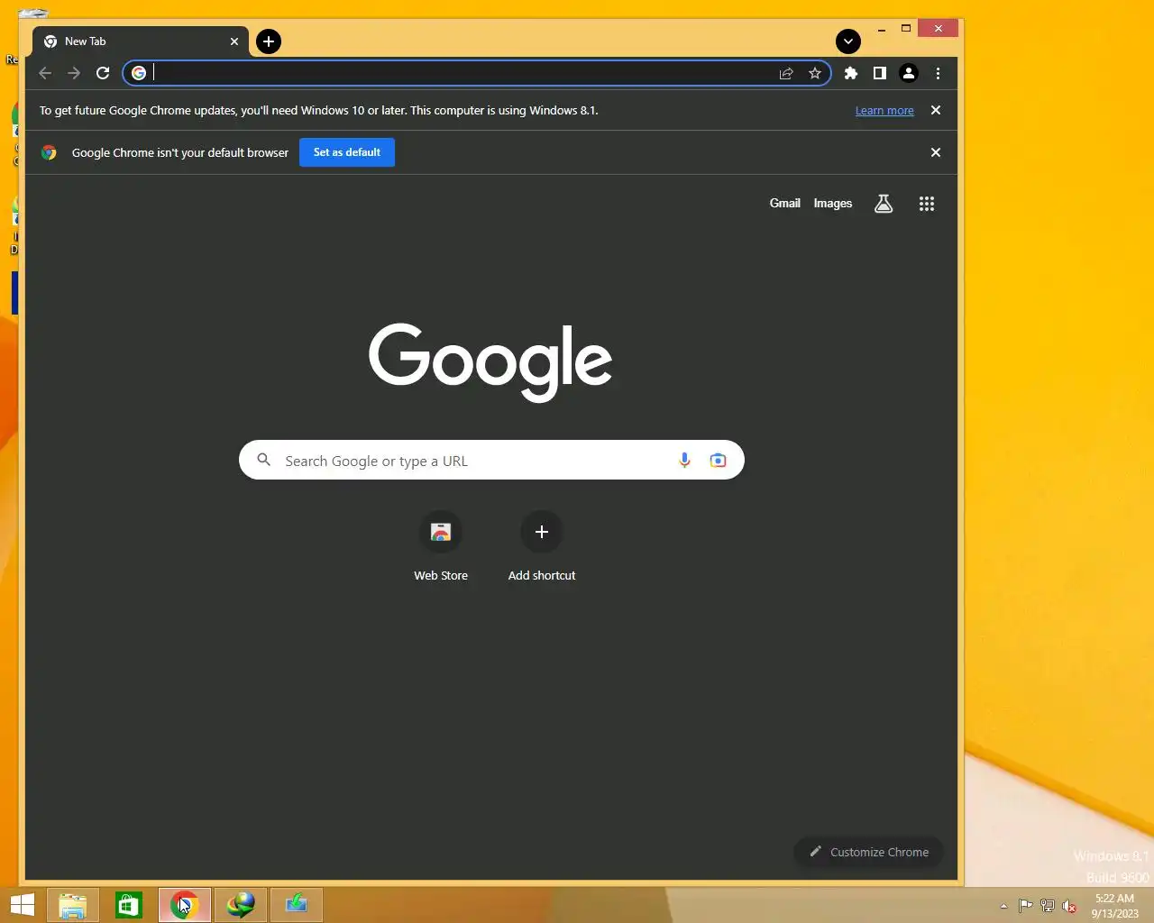
Task: Open Search Labs flask icon
Action: click(884, 204)
